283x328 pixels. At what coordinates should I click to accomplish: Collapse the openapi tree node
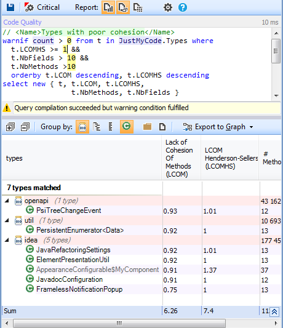pos(7,201)
